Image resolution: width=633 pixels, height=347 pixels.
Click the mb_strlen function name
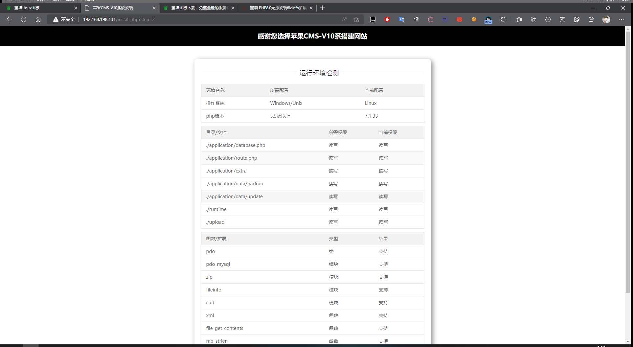(x=217, y=341)
